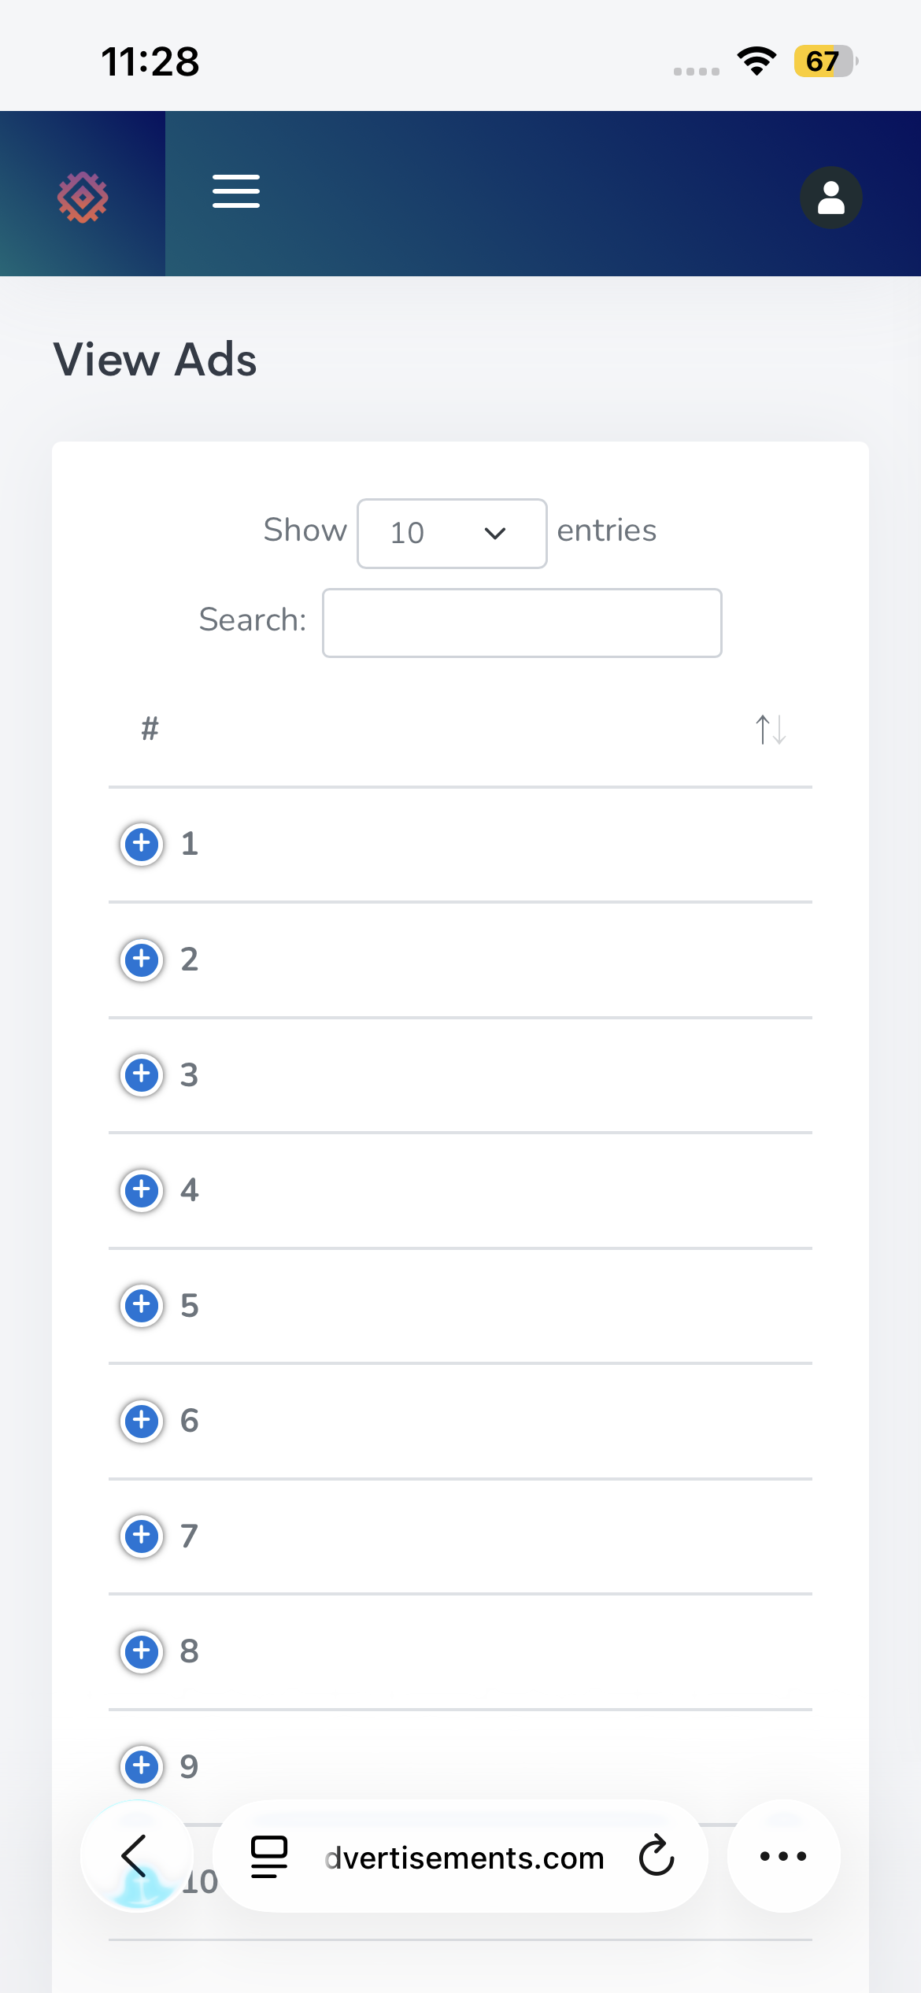Tap the advertisements.com address bar

(464, 1857)
